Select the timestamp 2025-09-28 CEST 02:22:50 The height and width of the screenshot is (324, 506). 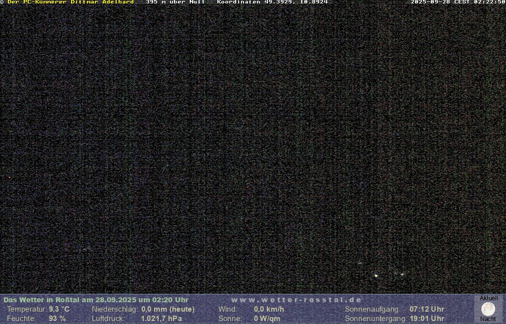458,2
